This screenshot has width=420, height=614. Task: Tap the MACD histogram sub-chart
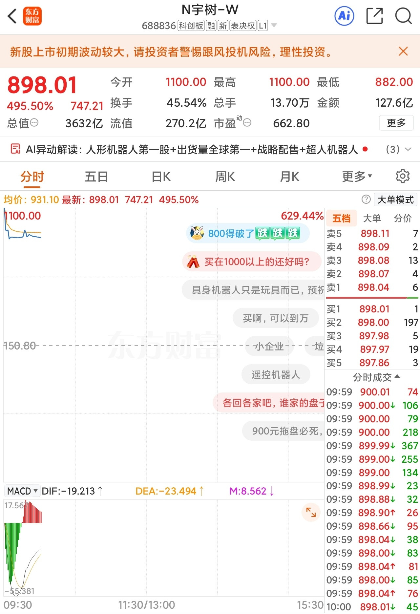click(x=163, y=548)
